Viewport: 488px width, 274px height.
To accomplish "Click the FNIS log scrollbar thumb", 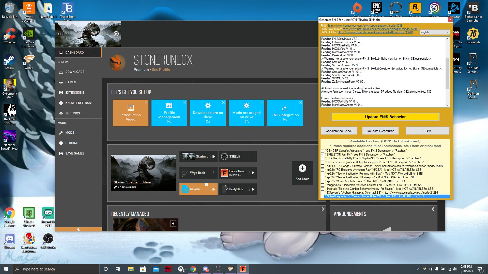I will pos(447,73).
